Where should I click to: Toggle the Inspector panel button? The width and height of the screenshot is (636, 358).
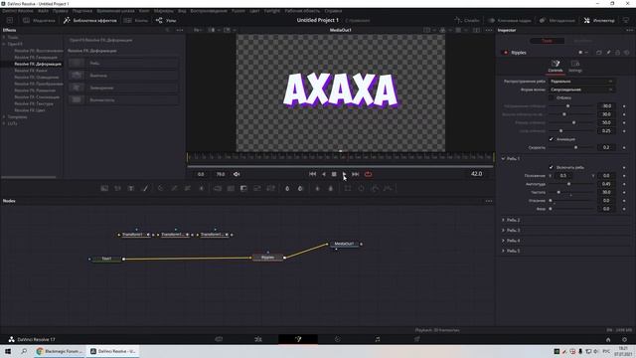coord(599,20)
